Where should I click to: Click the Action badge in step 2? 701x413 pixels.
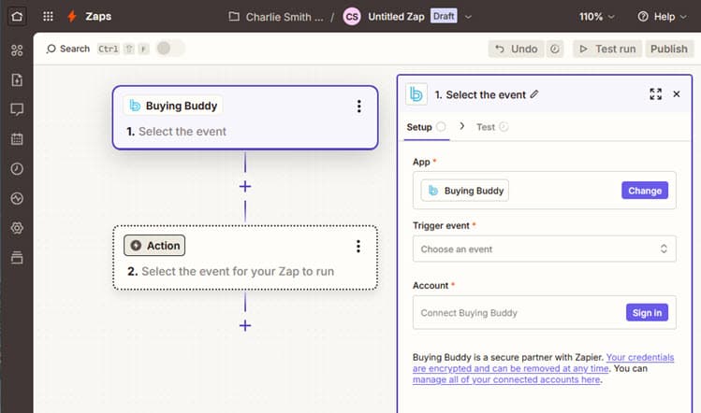pyautogui.click(x=154, y=246)
